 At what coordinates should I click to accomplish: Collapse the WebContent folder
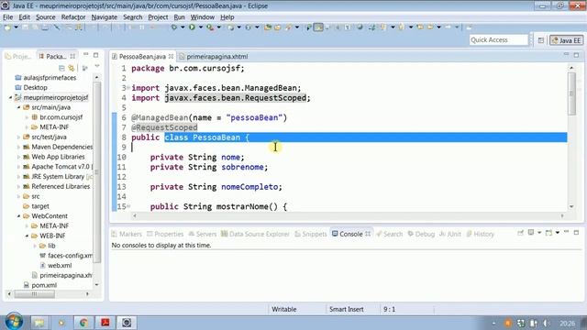coord(18,216)
